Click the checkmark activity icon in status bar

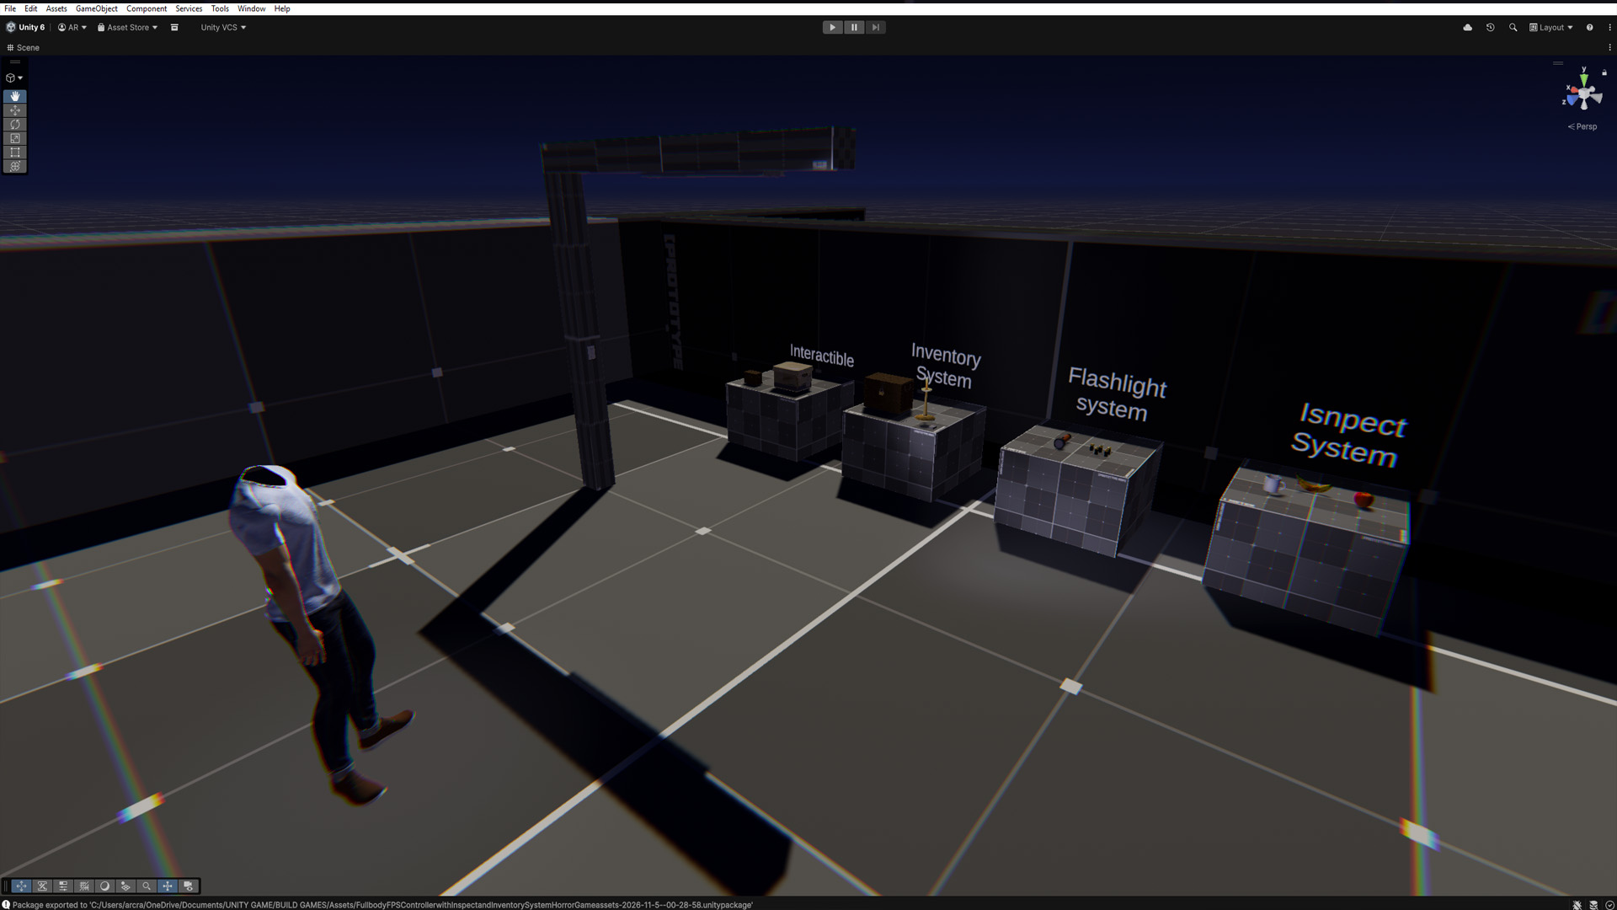pos(1609,905)
